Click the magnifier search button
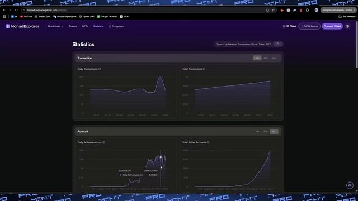Screen dimensions: 358x201 click(278, 44)
